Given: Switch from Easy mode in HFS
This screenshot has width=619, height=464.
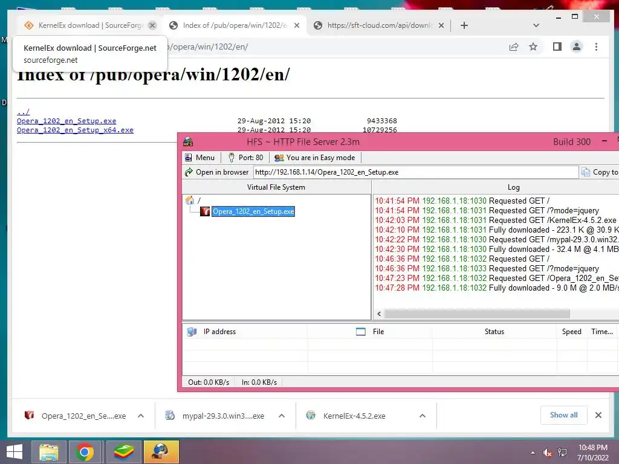Looking at the screenshot, I should (x=314, y=158).
